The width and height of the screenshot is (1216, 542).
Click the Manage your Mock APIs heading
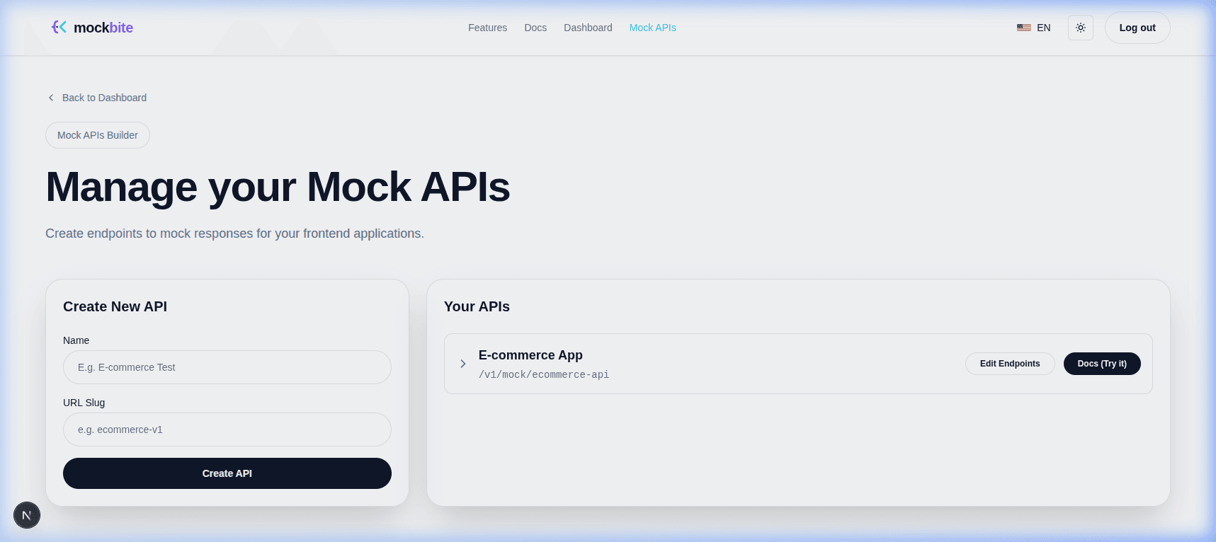click(278, 188)
